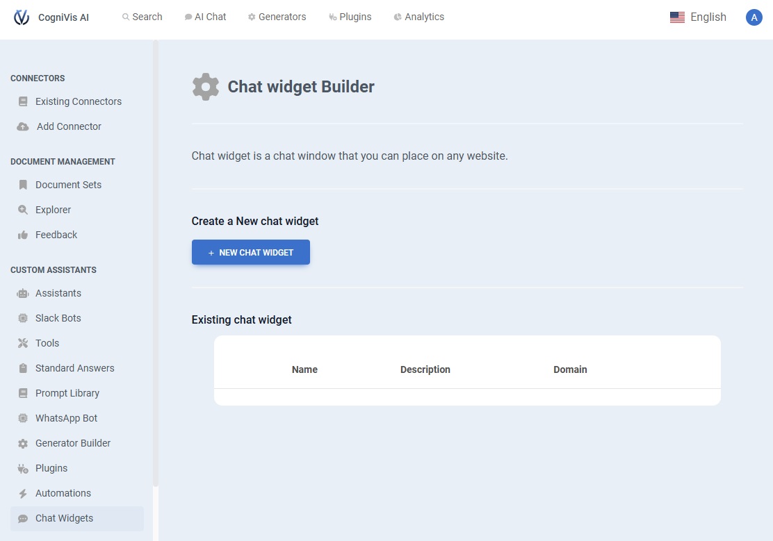The height and width of the screenshot is (541, 773).
Task: Click the Feedback thumbs-up icon
Action: (23, 235)
